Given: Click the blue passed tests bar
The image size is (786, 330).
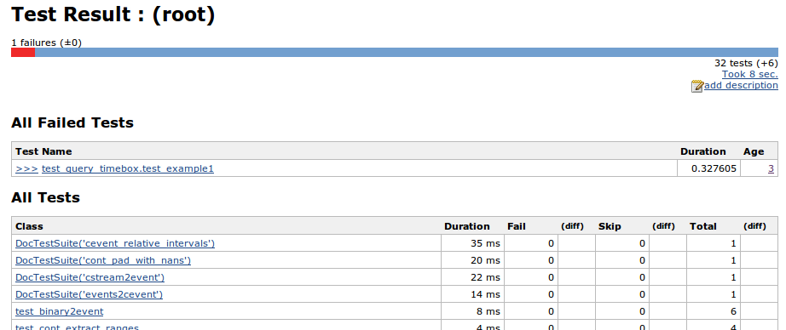Looking at the screenshot, I should 407,53.
